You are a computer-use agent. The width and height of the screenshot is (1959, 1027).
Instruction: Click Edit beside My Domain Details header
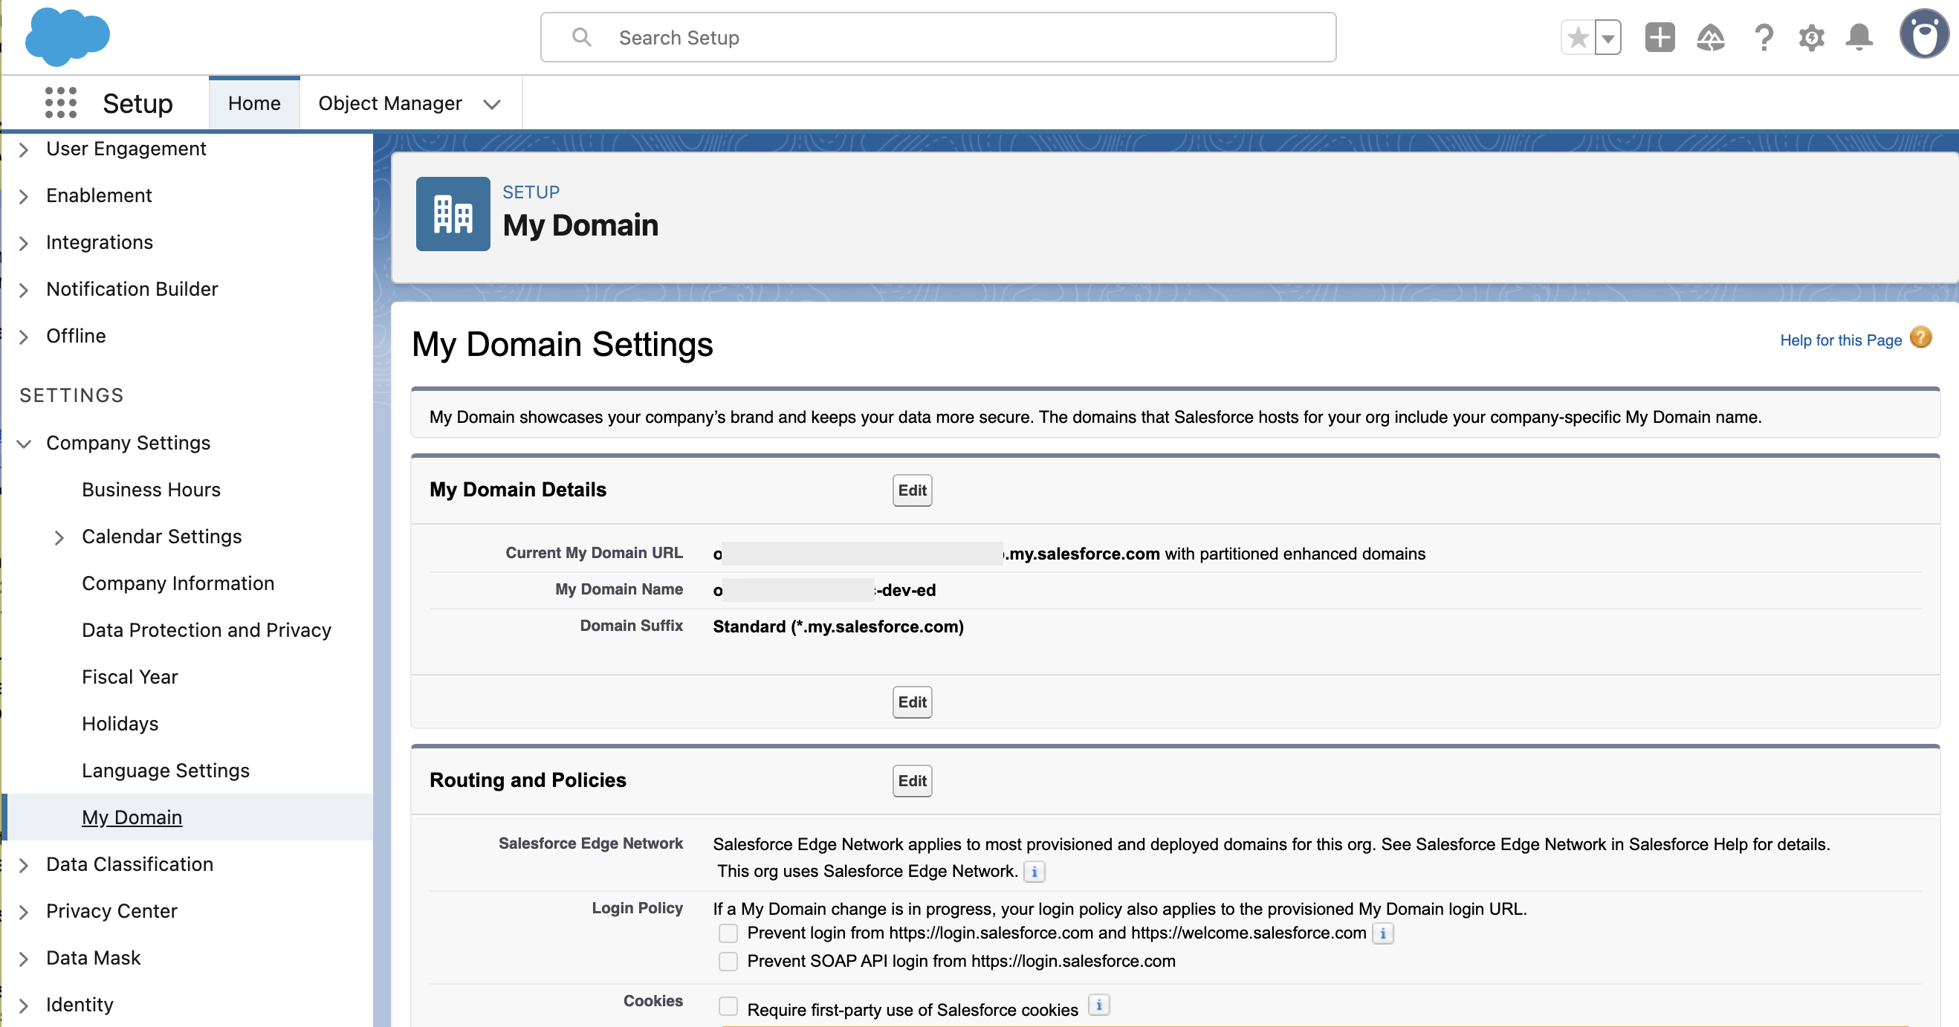[x=912, y=490]
